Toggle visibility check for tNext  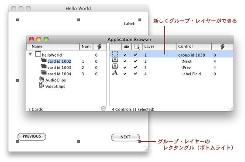click(x=125, y=61)
